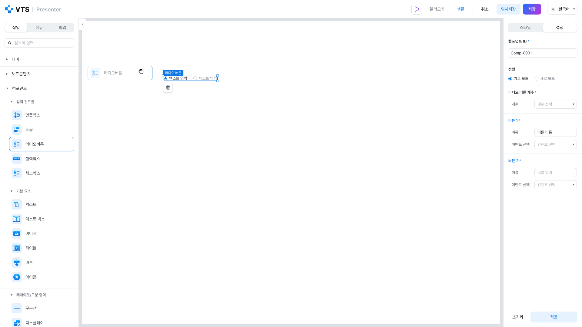
Task: Click the VTS logo icon
Action: pyautogui.click(x=9, y=9)
